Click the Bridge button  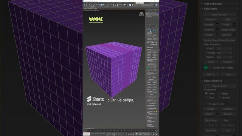pyautogui.click(x=209, y=35)
